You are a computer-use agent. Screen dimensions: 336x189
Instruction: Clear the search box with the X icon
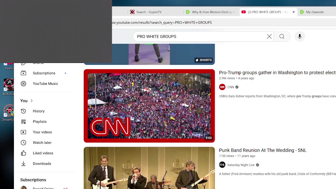tap(269, 36)
